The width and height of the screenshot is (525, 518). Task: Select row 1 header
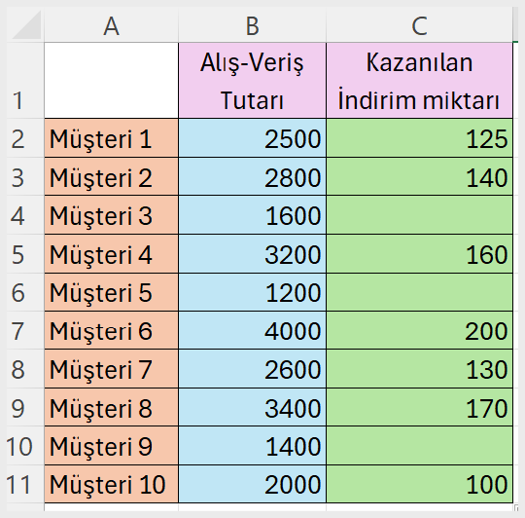click(25, 80)
